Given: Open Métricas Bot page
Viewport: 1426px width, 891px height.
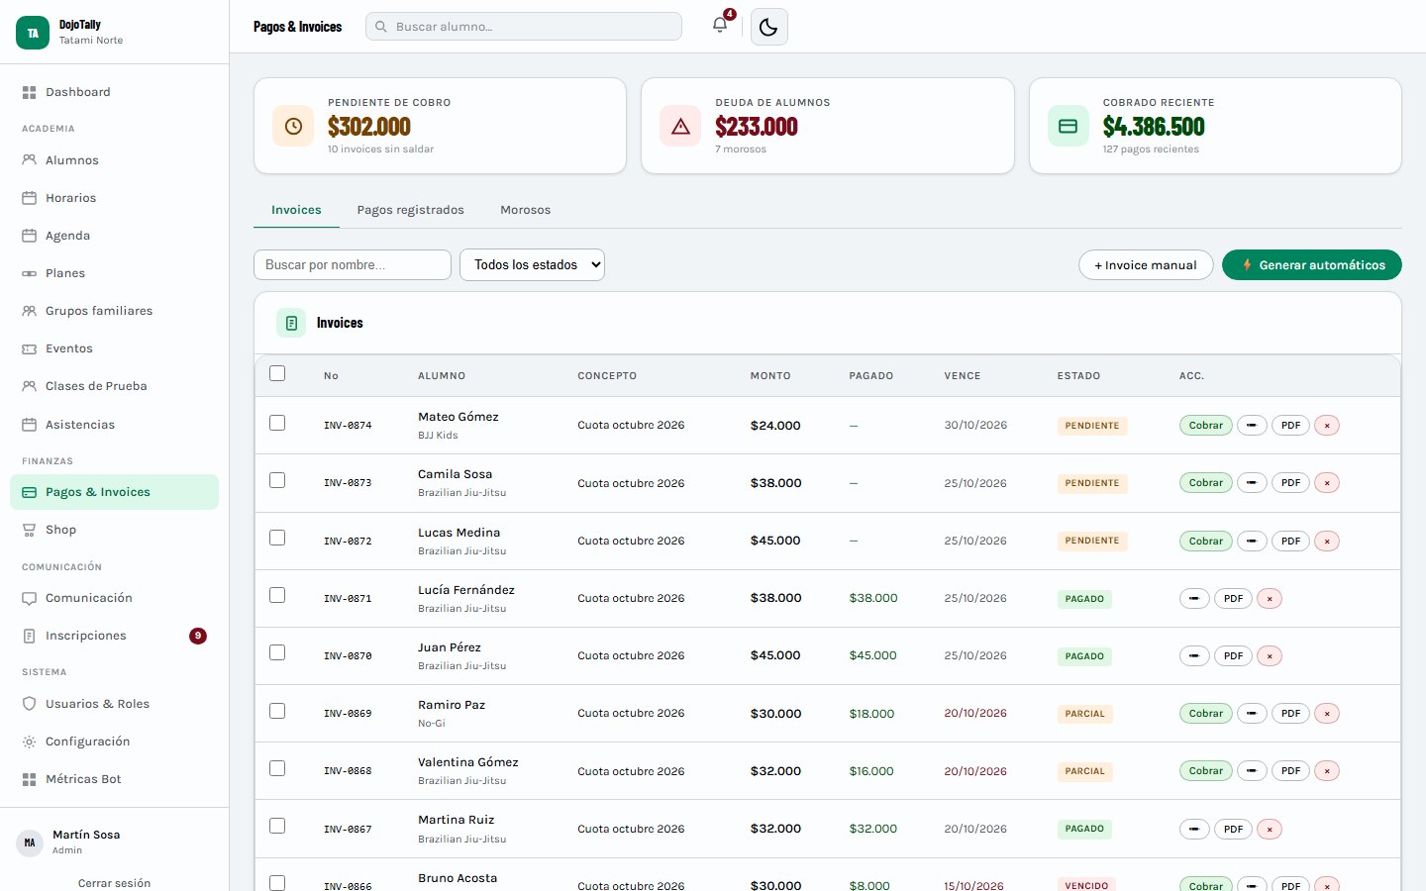Looking at the screenshot, I should [114, 779].
